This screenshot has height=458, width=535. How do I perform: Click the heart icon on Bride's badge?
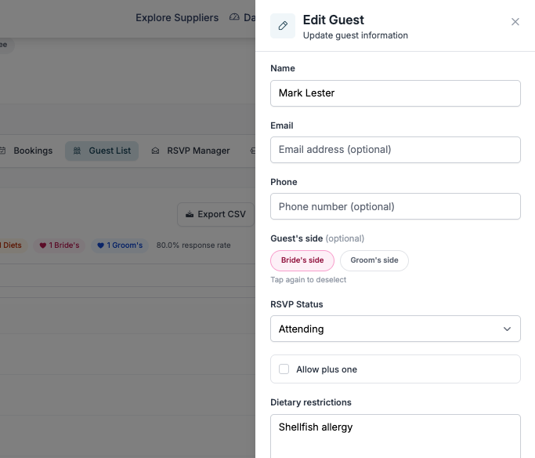43,245
